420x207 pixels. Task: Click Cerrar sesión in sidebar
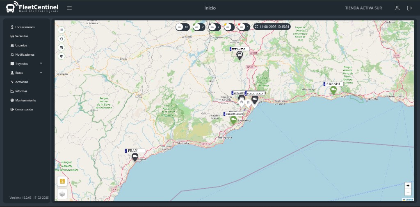coord(22,110)
